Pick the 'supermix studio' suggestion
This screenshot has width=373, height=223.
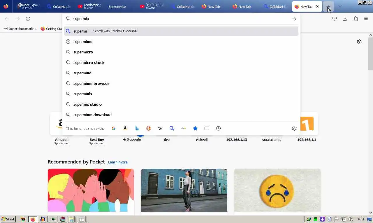pyautogui.click(x=181, y=104)
